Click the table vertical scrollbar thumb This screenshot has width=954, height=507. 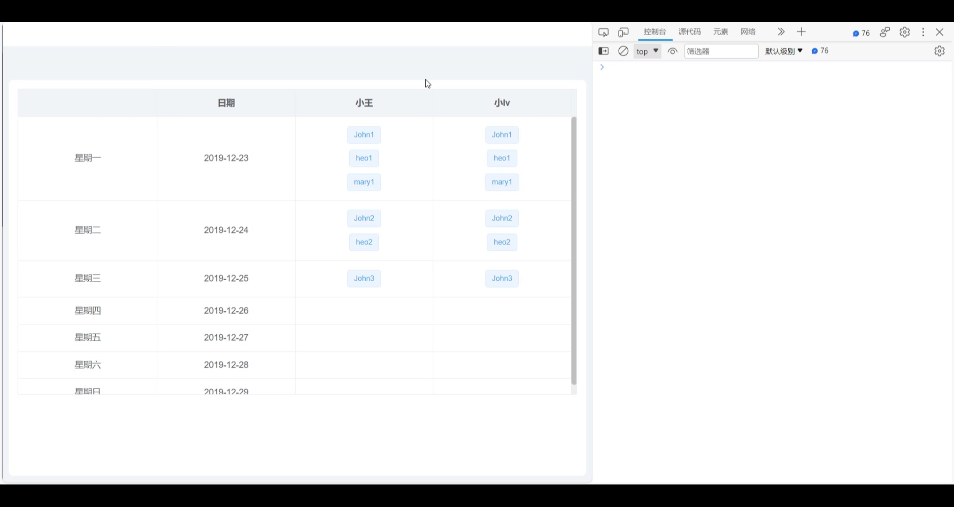[x=573, y=251]
